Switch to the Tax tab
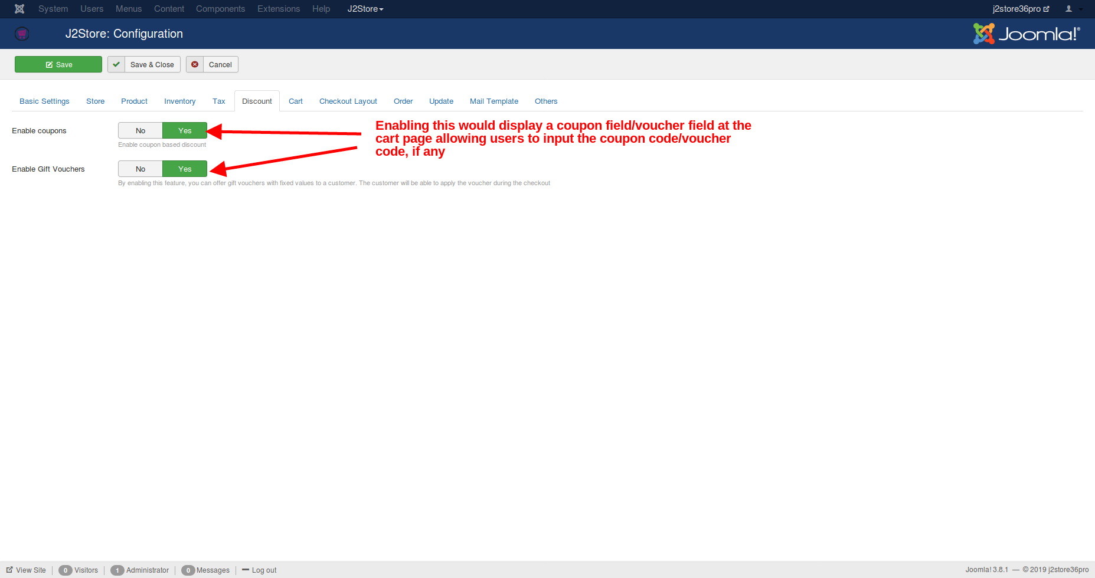Viewport: 1095px width, 578px height. (218, 101)
